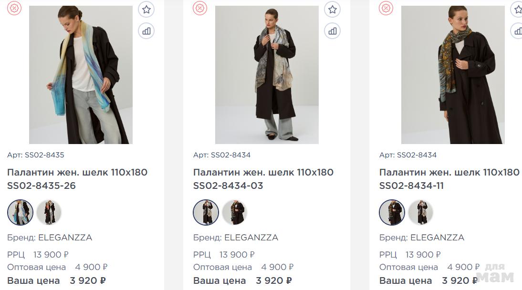Click discount badge on SS02-8435-26 card
The width and height of the screenshot is (522, 290).
coord(14,8)
